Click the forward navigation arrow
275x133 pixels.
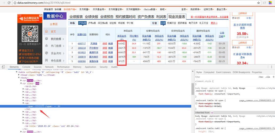4,3
